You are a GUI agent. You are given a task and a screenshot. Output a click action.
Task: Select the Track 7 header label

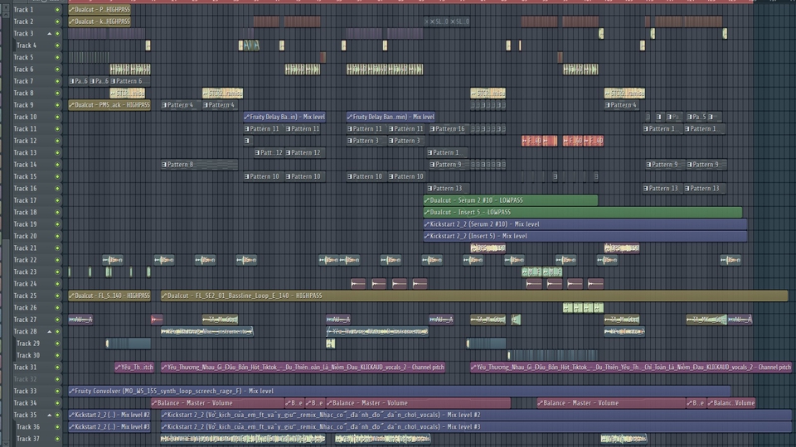tap(24, 81)
